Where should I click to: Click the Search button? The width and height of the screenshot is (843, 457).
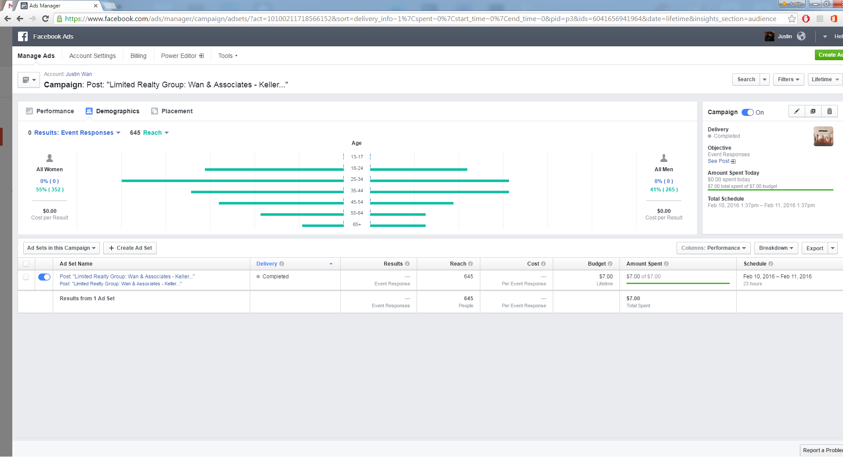click(x=746, y=79)
